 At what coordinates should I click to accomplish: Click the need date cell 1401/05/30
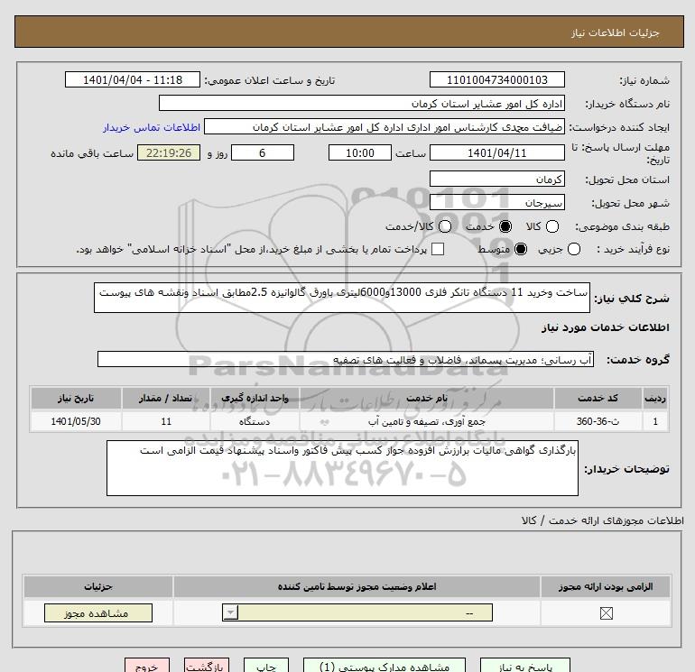tap(76, 421)
